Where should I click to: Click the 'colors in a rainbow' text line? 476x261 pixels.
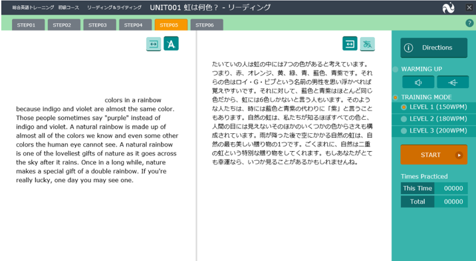click(133, 100)
